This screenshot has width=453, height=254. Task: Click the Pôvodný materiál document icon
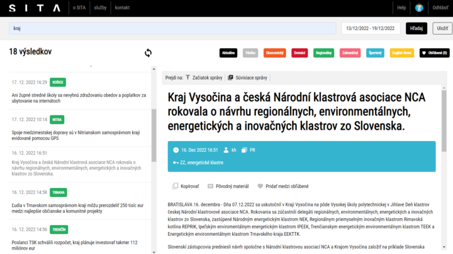(x=210, y=186)
